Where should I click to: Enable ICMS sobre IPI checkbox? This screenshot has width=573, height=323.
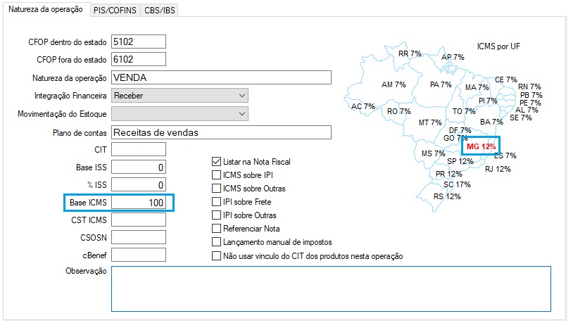click(217, 175)
